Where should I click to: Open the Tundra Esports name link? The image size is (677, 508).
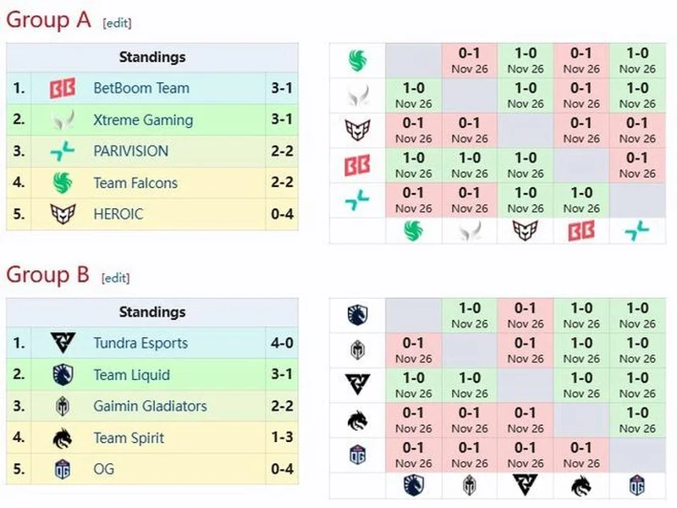click(140, 343)
